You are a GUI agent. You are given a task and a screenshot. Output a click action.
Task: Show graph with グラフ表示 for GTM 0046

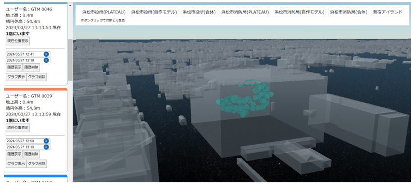(x=15, y=77)
